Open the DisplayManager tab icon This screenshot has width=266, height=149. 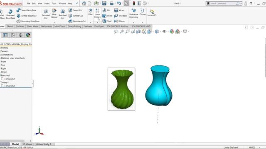(x=28, y=35)
